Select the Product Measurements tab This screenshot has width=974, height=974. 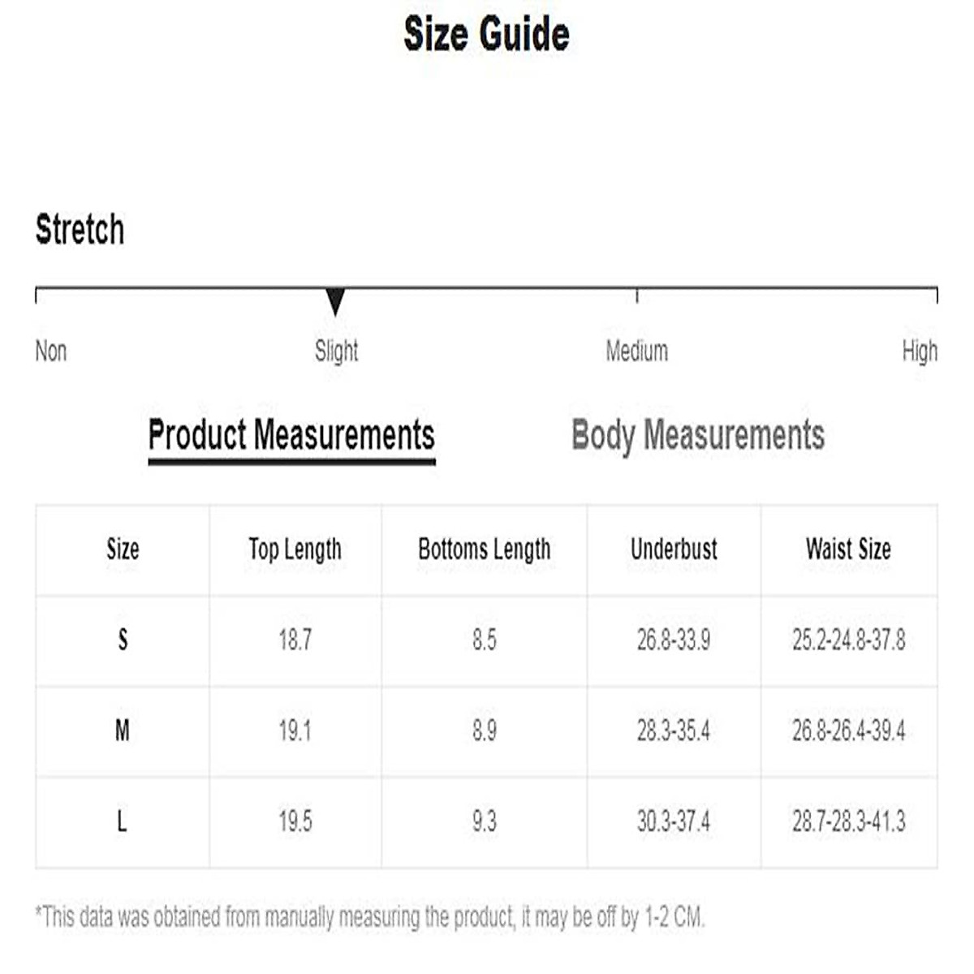coord(291,435)
